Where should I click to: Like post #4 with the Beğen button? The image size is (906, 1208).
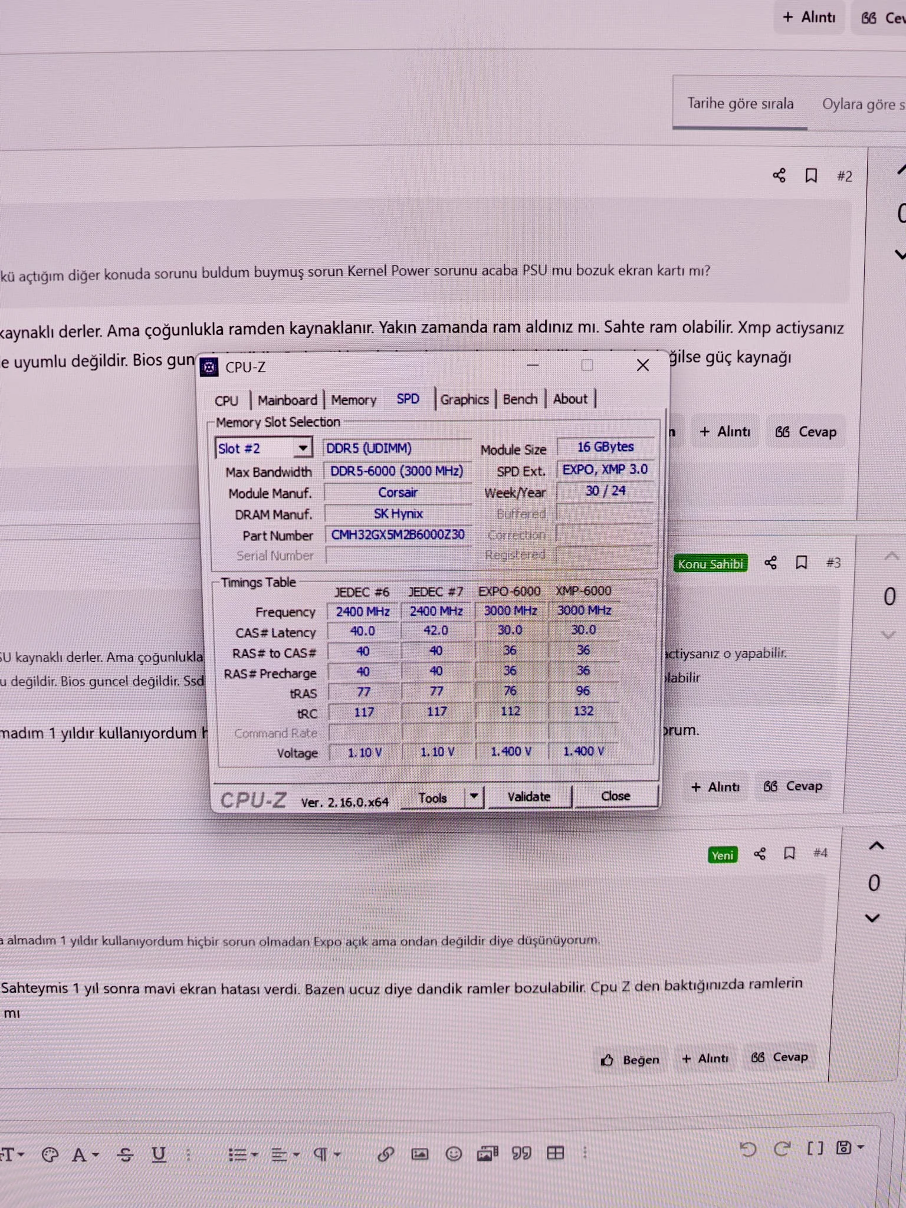point(630,1059)
